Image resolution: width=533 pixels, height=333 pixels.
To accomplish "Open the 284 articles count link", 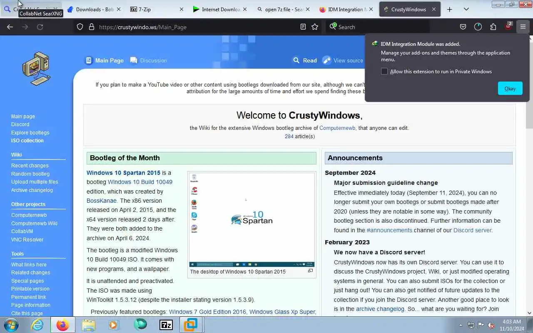I will coord(289,137).
